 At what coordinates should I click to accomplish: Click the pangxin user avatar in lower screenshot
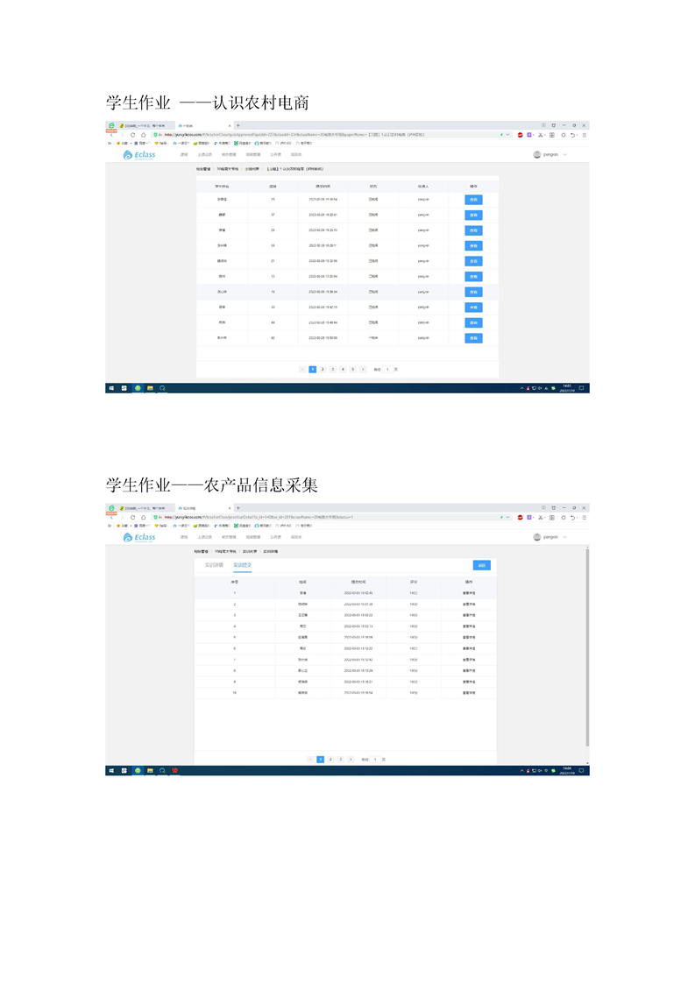pos(537,537)
